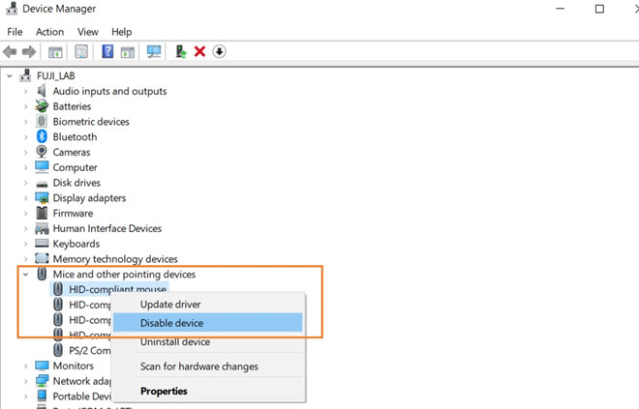
Task: Click the Properties sheet toolbar icon
Action: (56, 51)
